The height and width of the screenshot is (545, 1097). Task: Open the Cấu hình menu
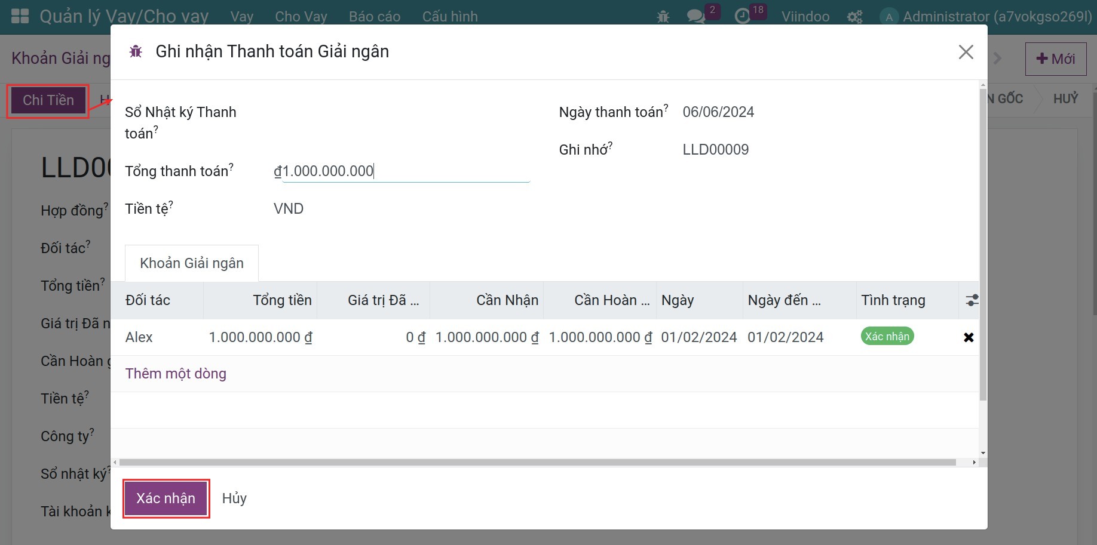(x=450, y=17)
